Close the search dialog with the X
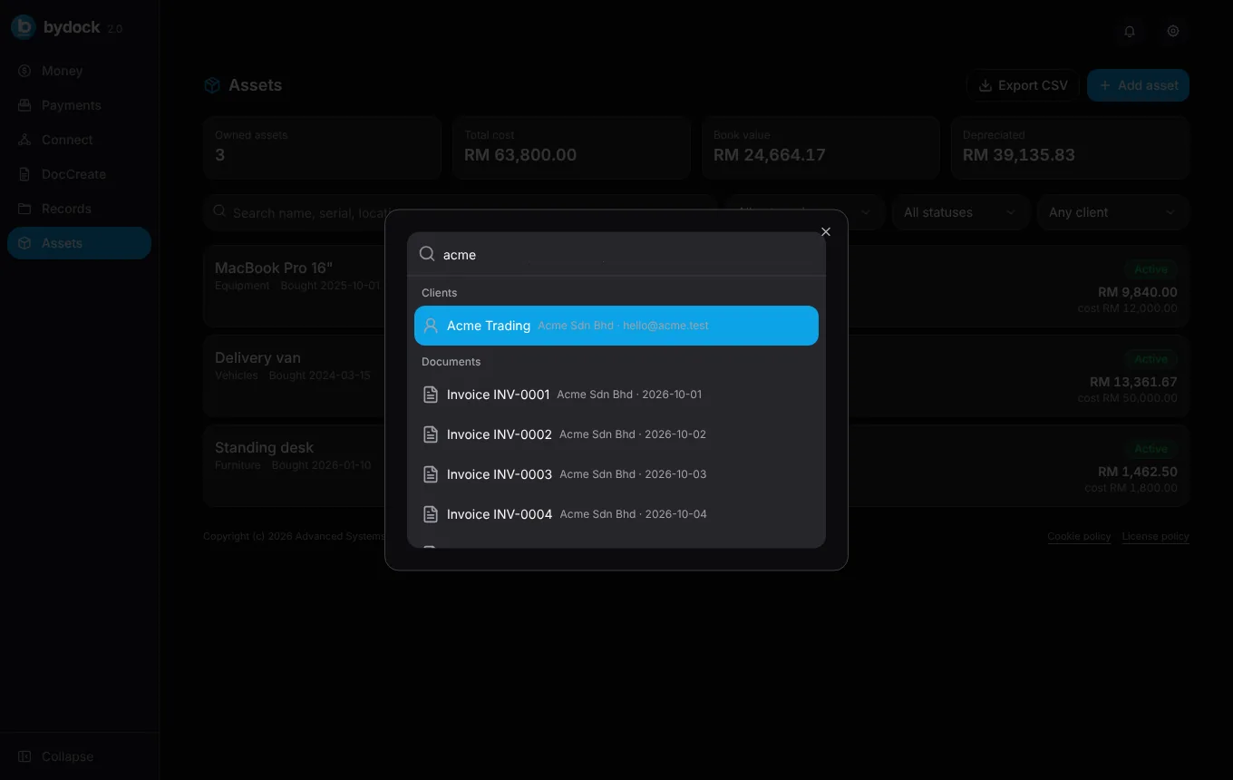The width and height of the screenshot is (1233, 780). (826, 232)
